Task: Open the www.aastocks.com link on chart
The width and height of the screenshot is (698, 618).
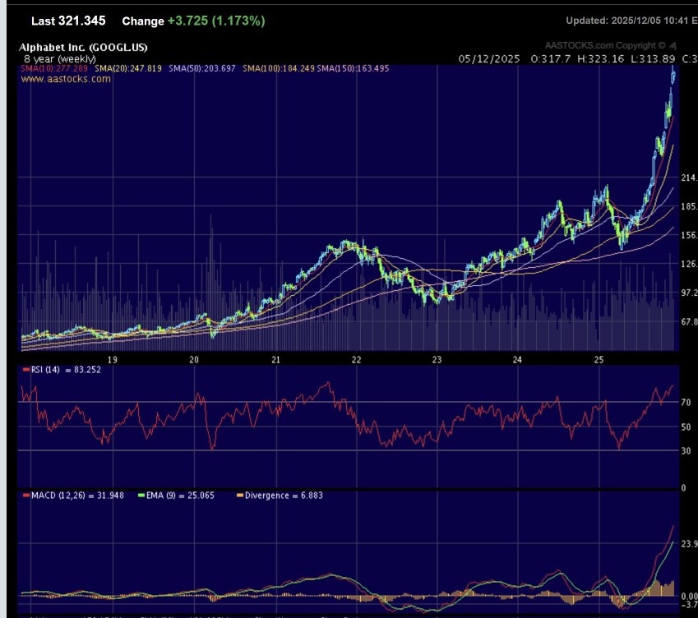Action: tap(66, 79)
